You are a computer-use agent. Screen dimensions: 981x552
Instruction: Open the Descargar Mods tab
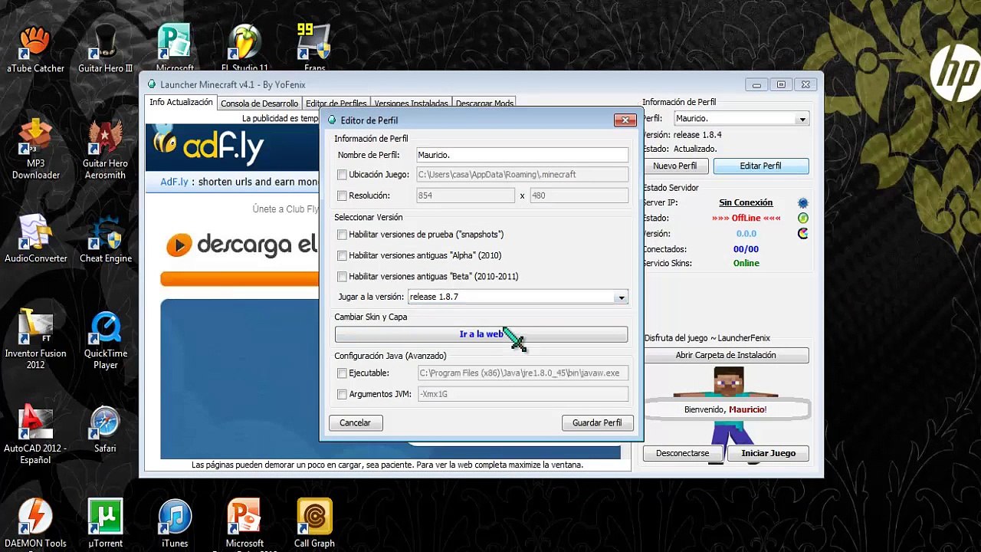[x=484, y=103]
